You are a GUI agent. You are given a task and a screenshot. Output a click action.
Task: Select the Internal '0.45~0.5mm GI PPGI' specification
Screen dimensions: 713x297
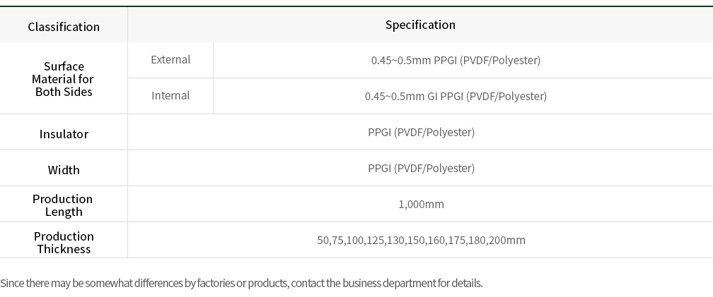click(456, 97)
